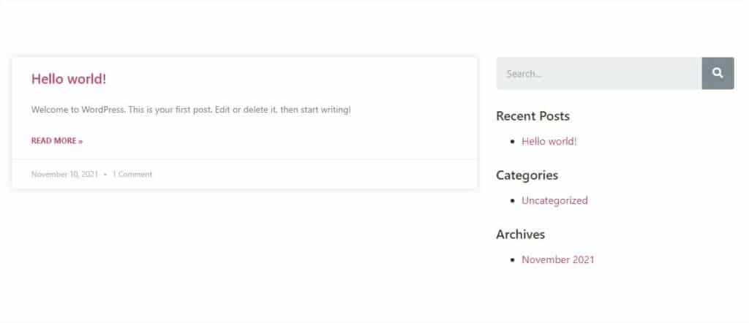Viewport: 749px width, 323px height.
Task: Click the » arrow after READ MORE
Action: [80, 140]
